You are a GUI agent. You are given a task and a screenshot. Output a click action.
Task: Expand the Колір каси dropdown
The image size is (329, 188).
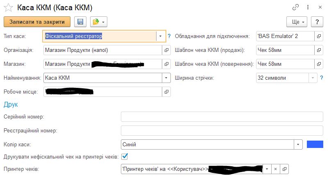pyautogui.click(x=298, y=144)
